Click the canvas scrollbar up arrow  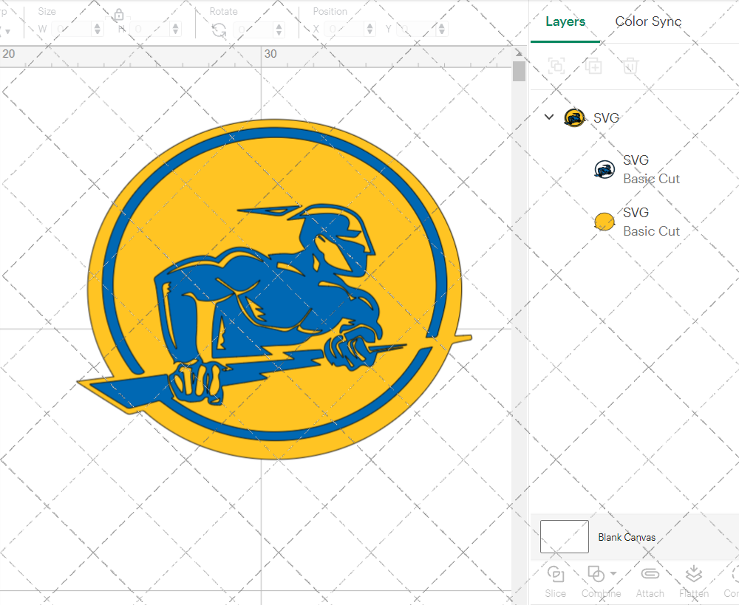point(519,52)
